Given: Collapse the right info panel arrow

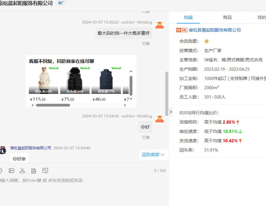Looking at the screenshot, I should pos(171,112).
